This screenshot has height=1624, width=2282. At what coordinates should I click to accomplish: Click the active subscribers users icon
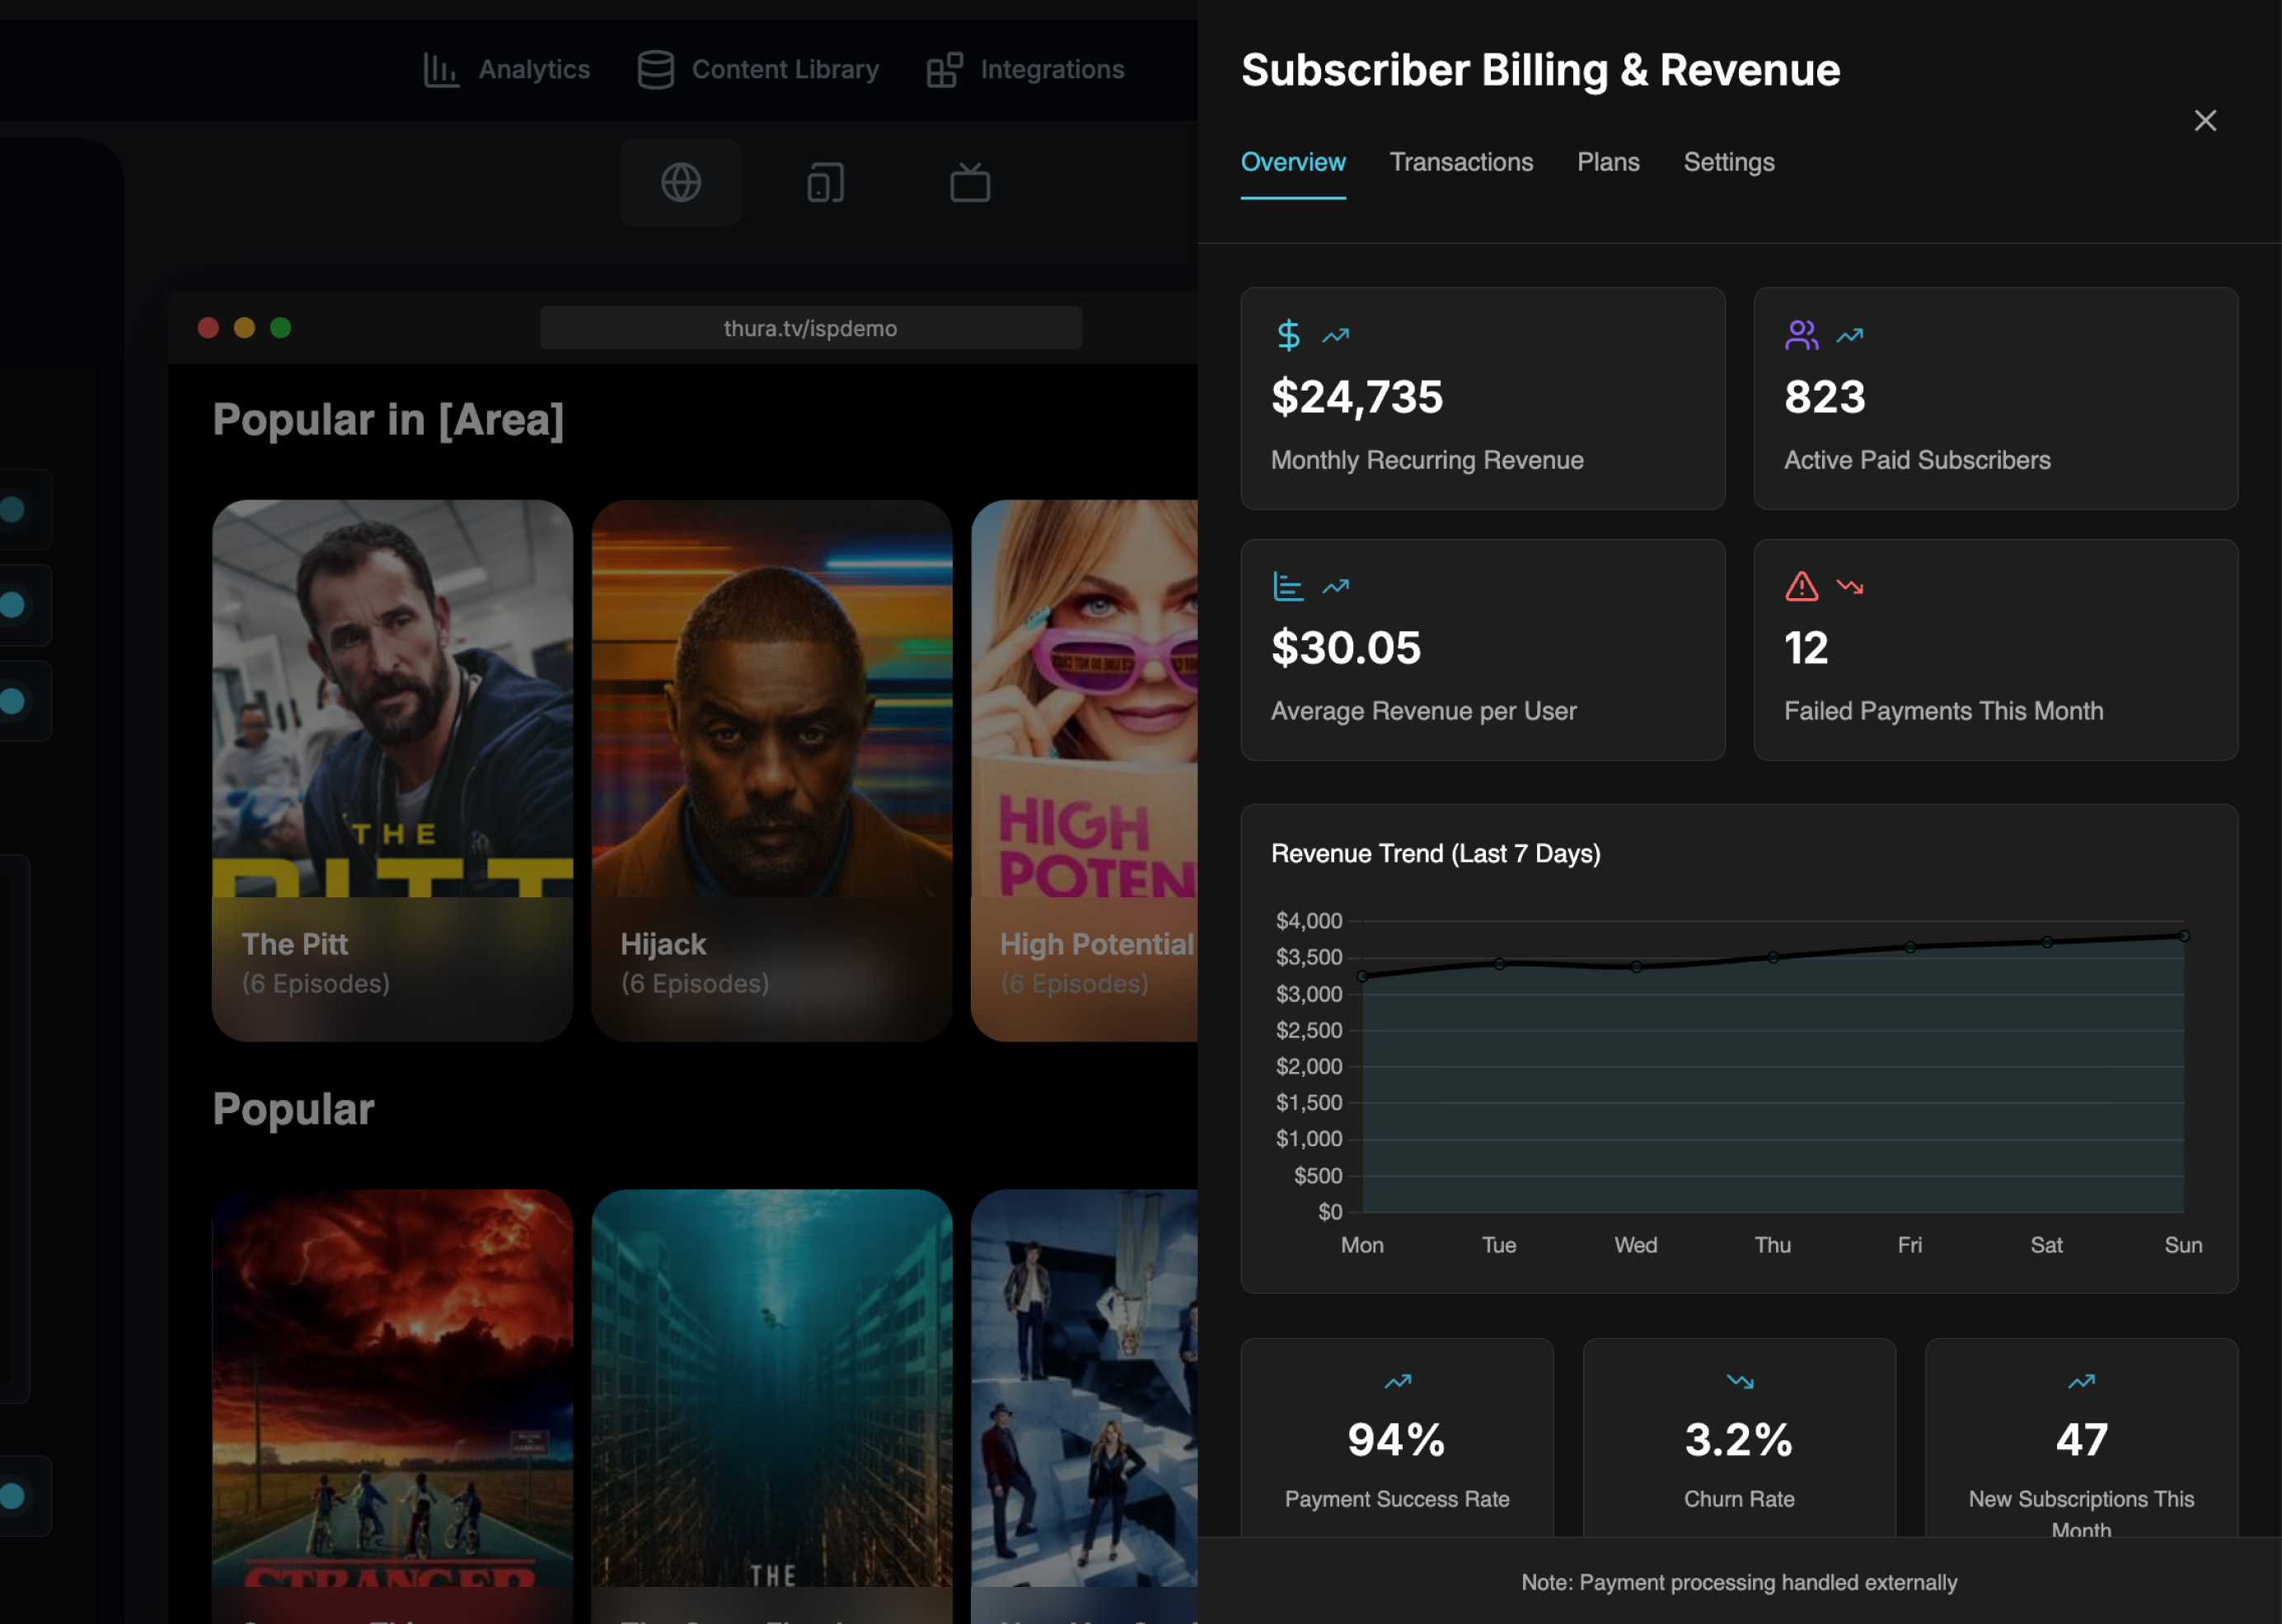[x=1801, y=335]
